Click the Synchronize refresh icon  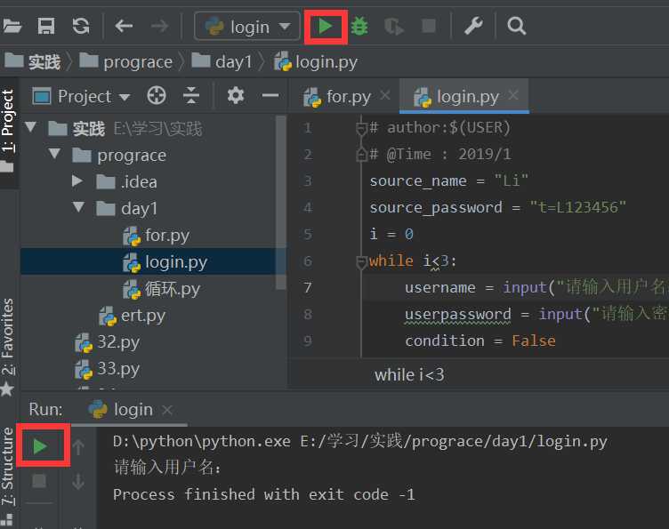[x=81, y=26]
